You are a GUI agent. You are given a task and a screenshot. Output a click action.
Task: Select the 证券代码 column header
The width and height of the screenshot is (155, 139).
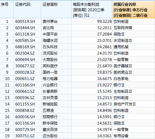(27, 10)
